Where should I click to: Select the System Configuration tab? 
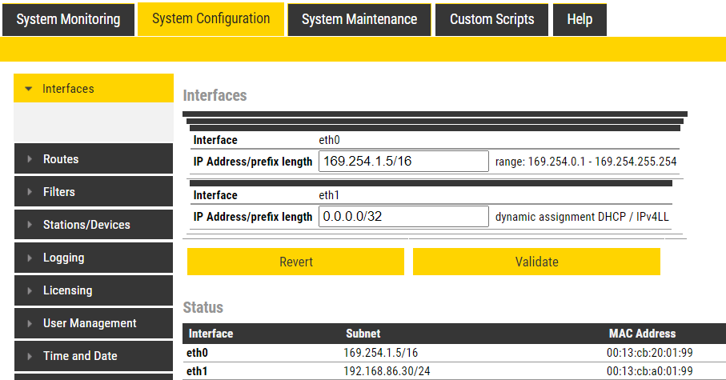tap(211, 19)
